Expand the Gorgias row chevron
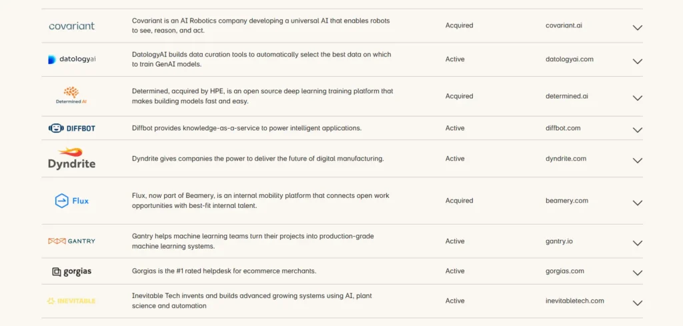The height and width of the screenshot is (326, 683). [x=637, y=273]
